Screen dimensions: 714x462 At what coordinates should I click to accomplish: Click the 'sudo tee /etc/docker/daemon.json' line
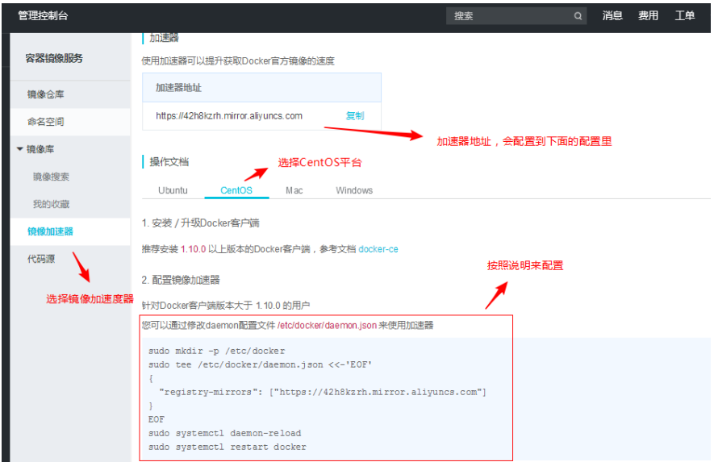coord(260,364)
